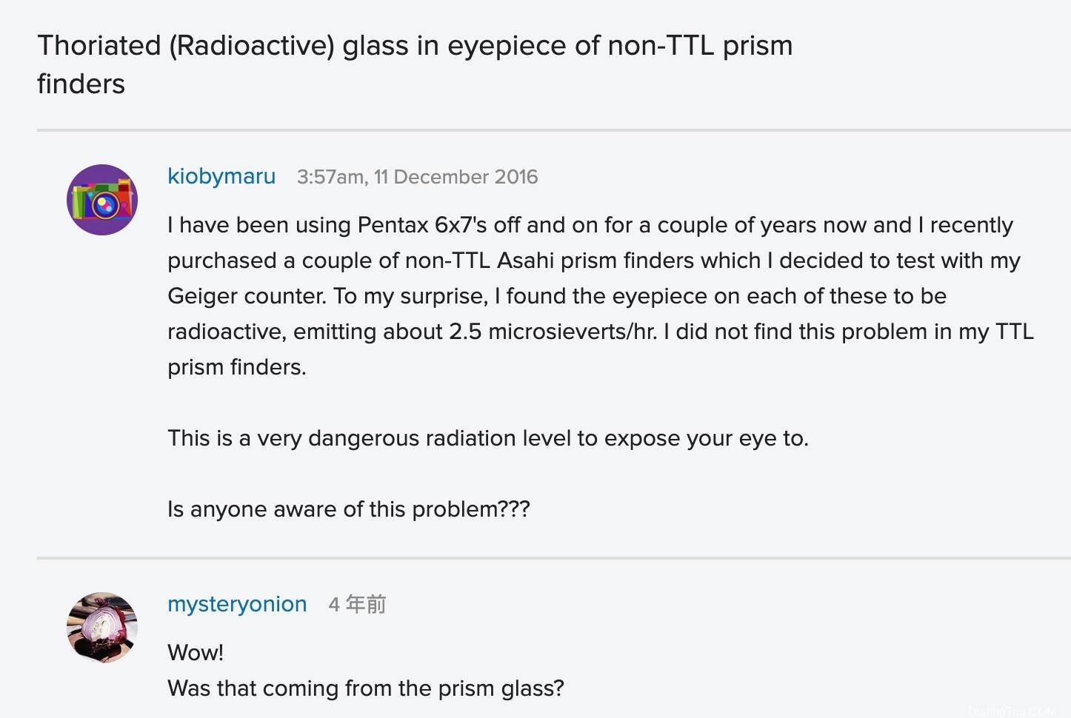
Task: Click the "Wow!" reply text
Action: (196, 653)
